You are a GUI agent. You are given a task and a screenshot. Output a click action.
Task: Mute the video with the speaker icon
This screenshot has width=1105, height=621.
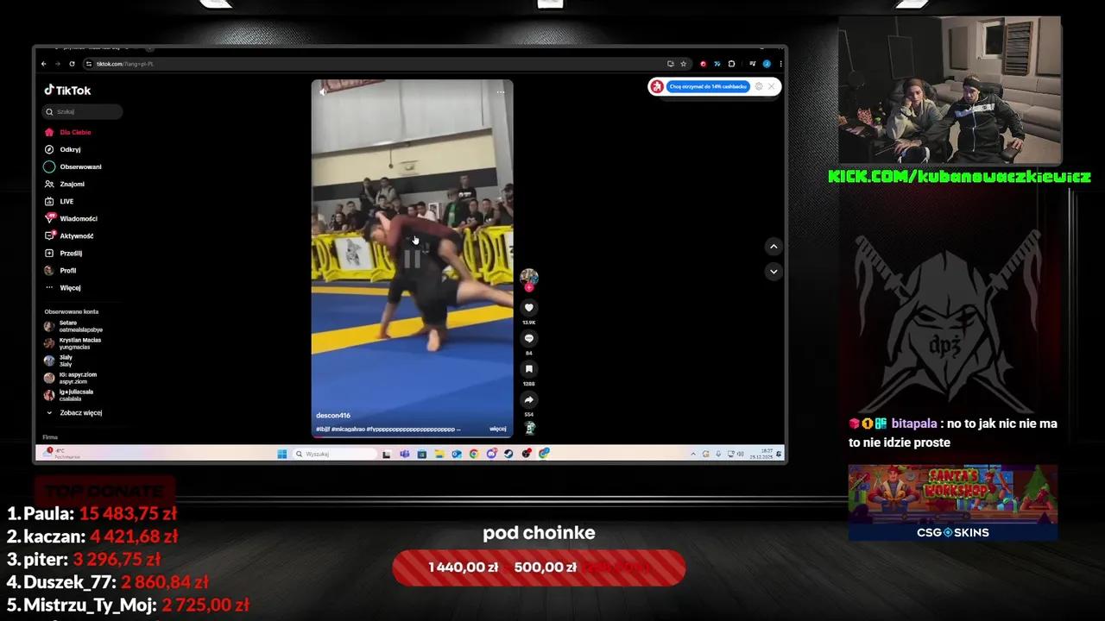(324, 91)
